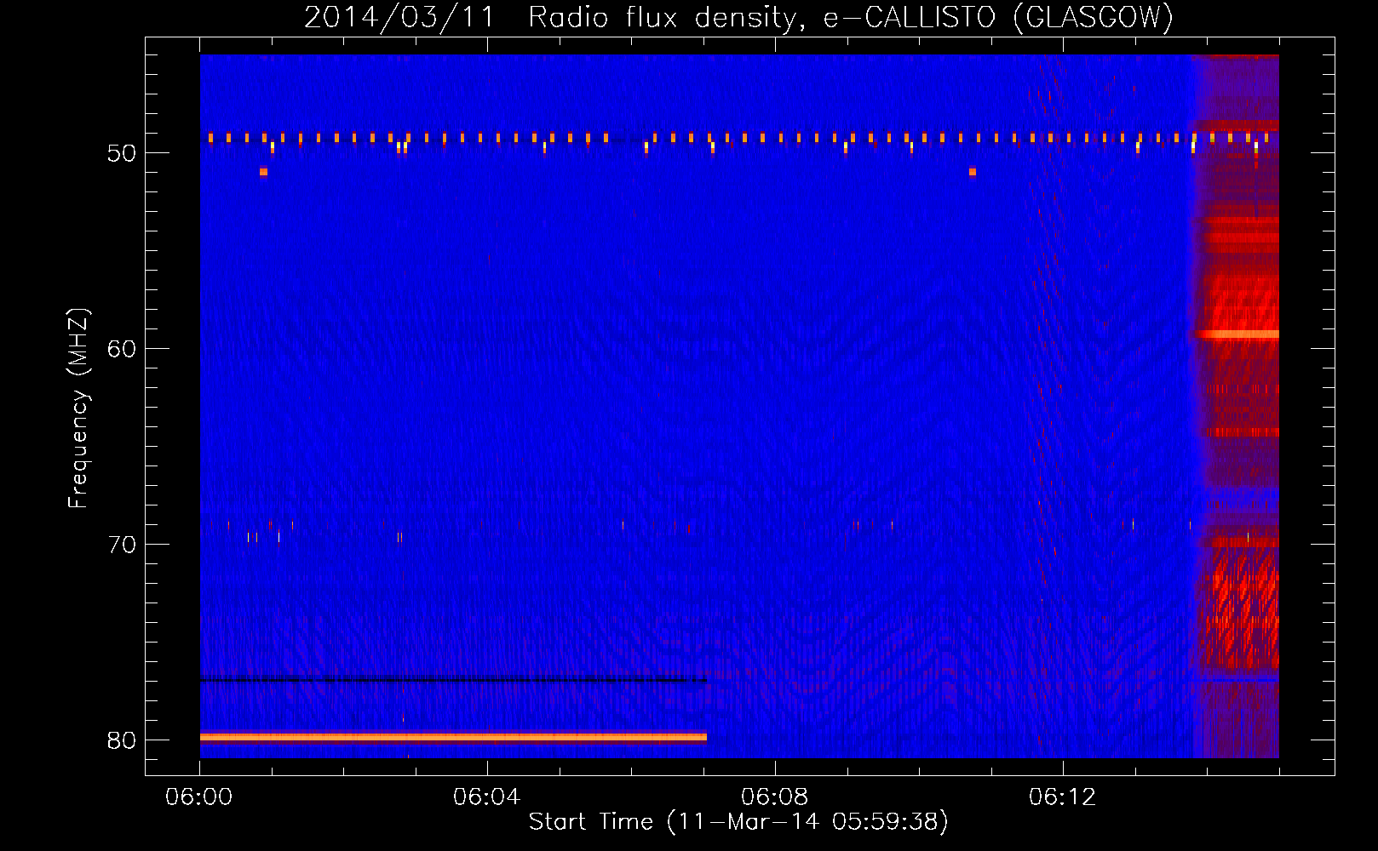This screenshot has height=851, width=1378.
Task: Click the '80' frequency tick label
Action: tap(122, 740)
